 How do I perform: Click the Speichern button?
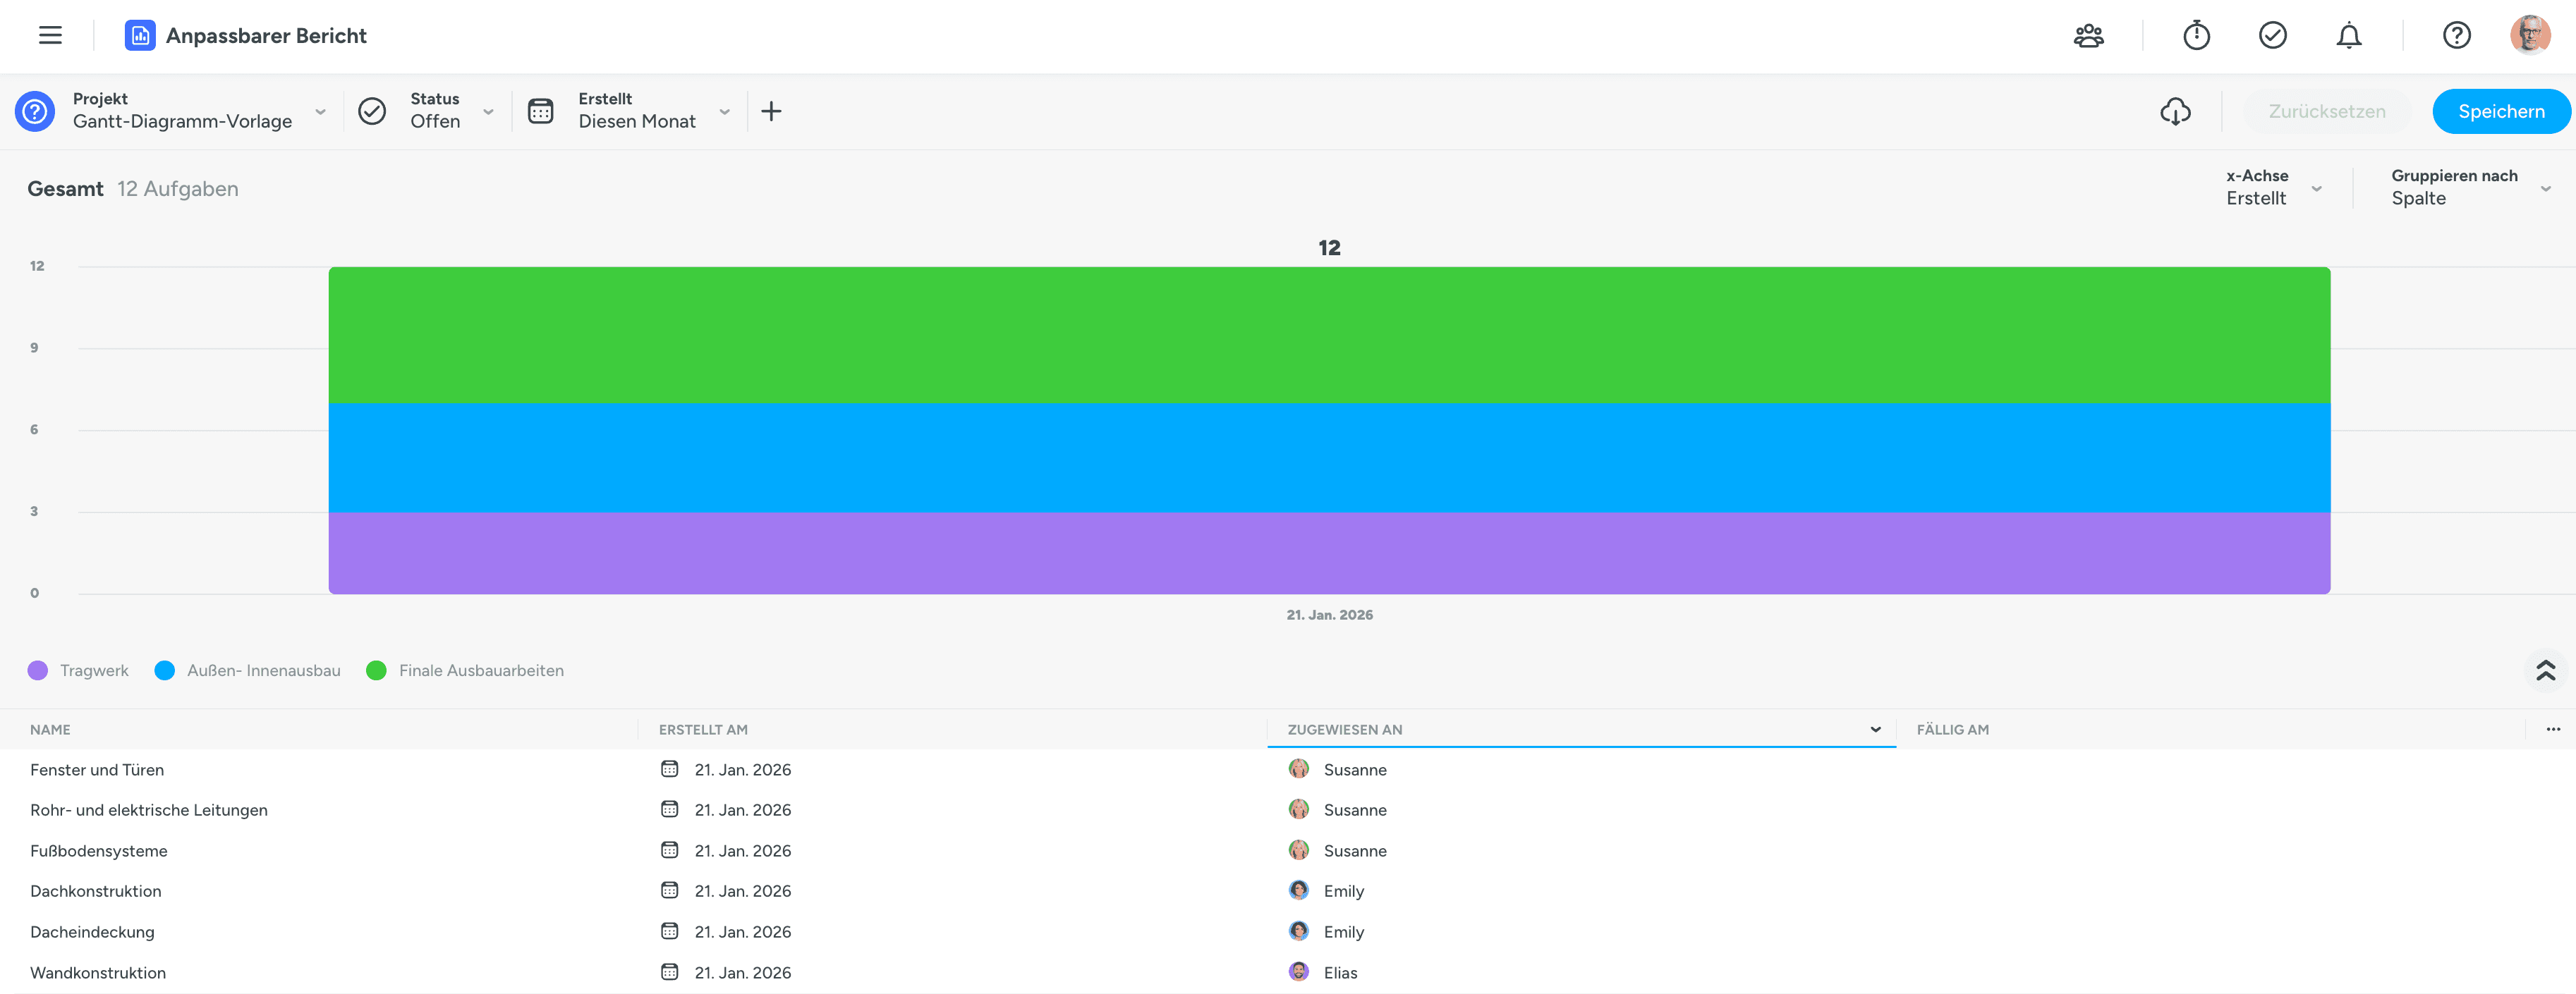click(2500, 111)
